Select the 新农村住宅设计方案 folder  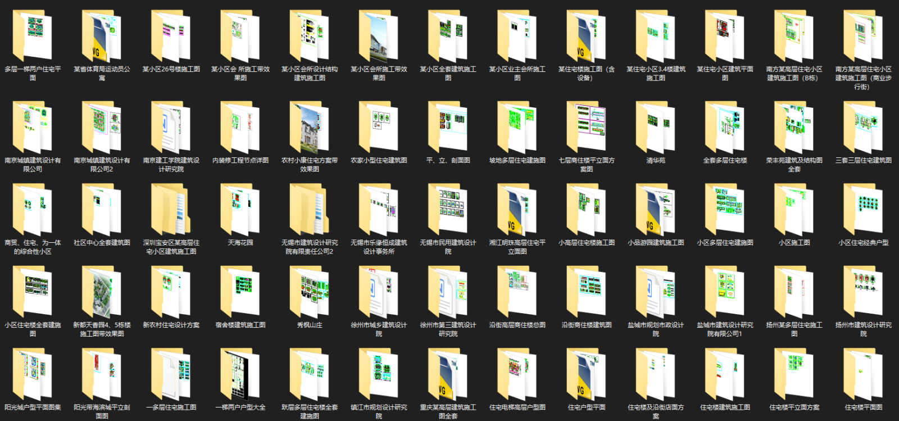[171, 292]
